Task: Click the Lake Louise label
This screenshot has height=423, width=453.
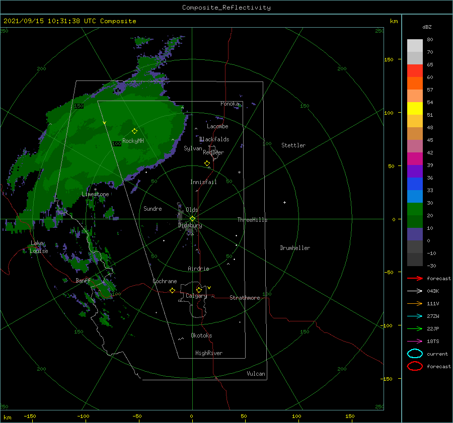Action: 39,247
